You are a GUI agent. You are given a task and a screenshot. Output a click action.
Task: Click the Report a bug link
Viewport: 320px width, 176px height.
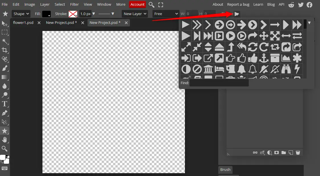click(x=238, y=4)
